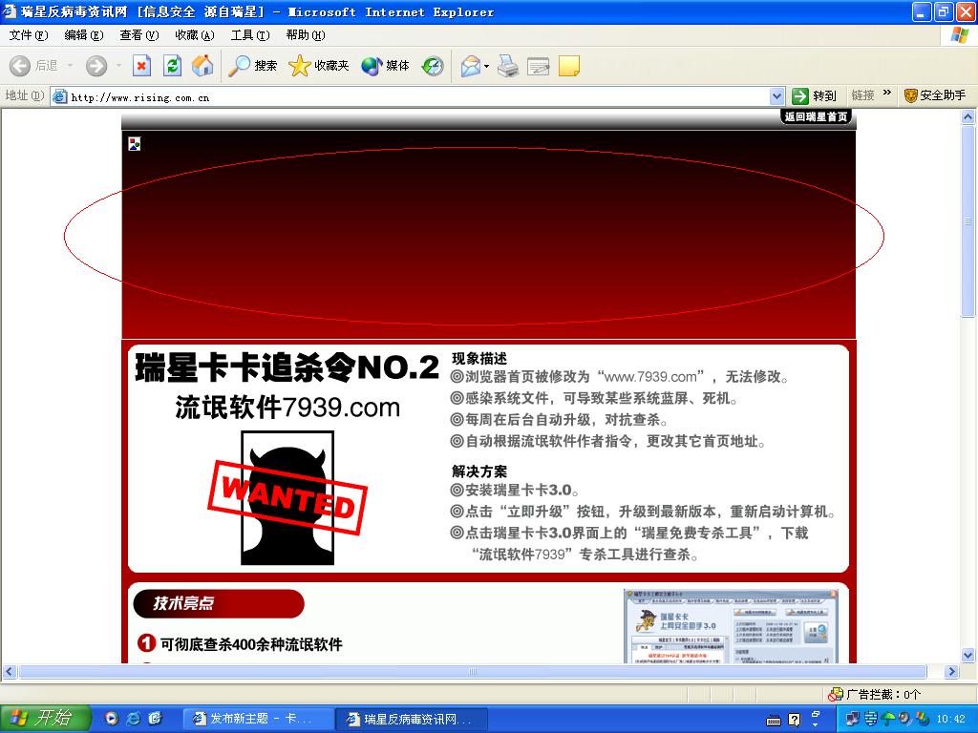Click the language bar keyboard icon
Image resolution: width=978 pixels, height=733 pixels.
pos(774,721)
